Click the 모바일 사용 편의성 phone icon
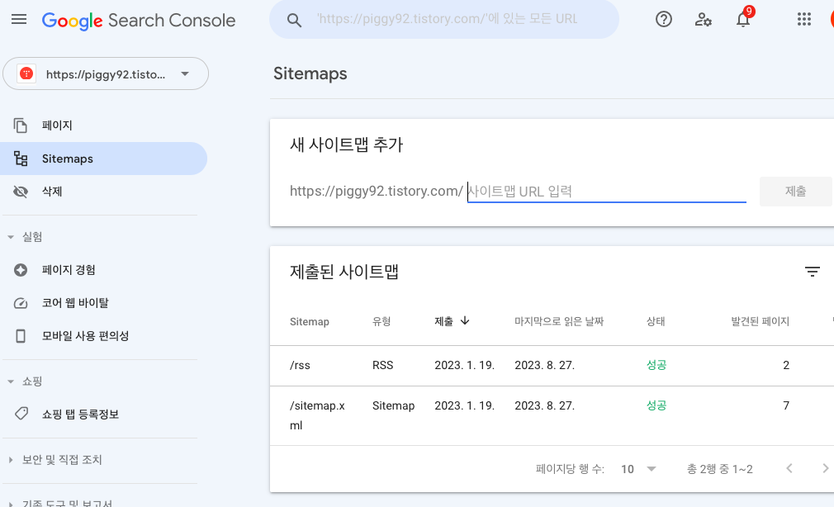834x507 pixels. (20, 336)
